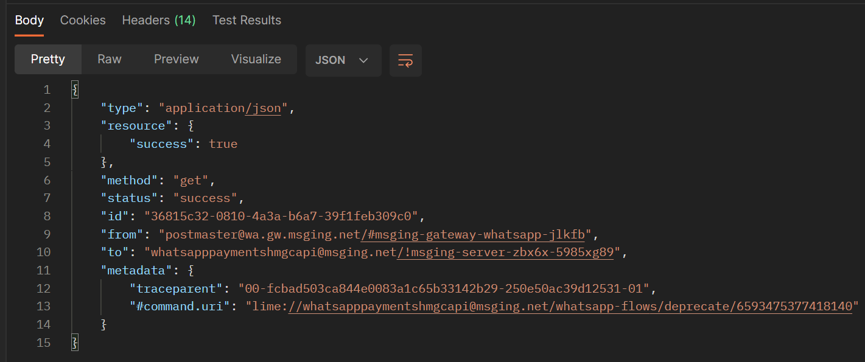Screen dimensions: 865x362
Task: Click the opening brace on line 1
Action: pyautogui.click(x=75, y=90)
